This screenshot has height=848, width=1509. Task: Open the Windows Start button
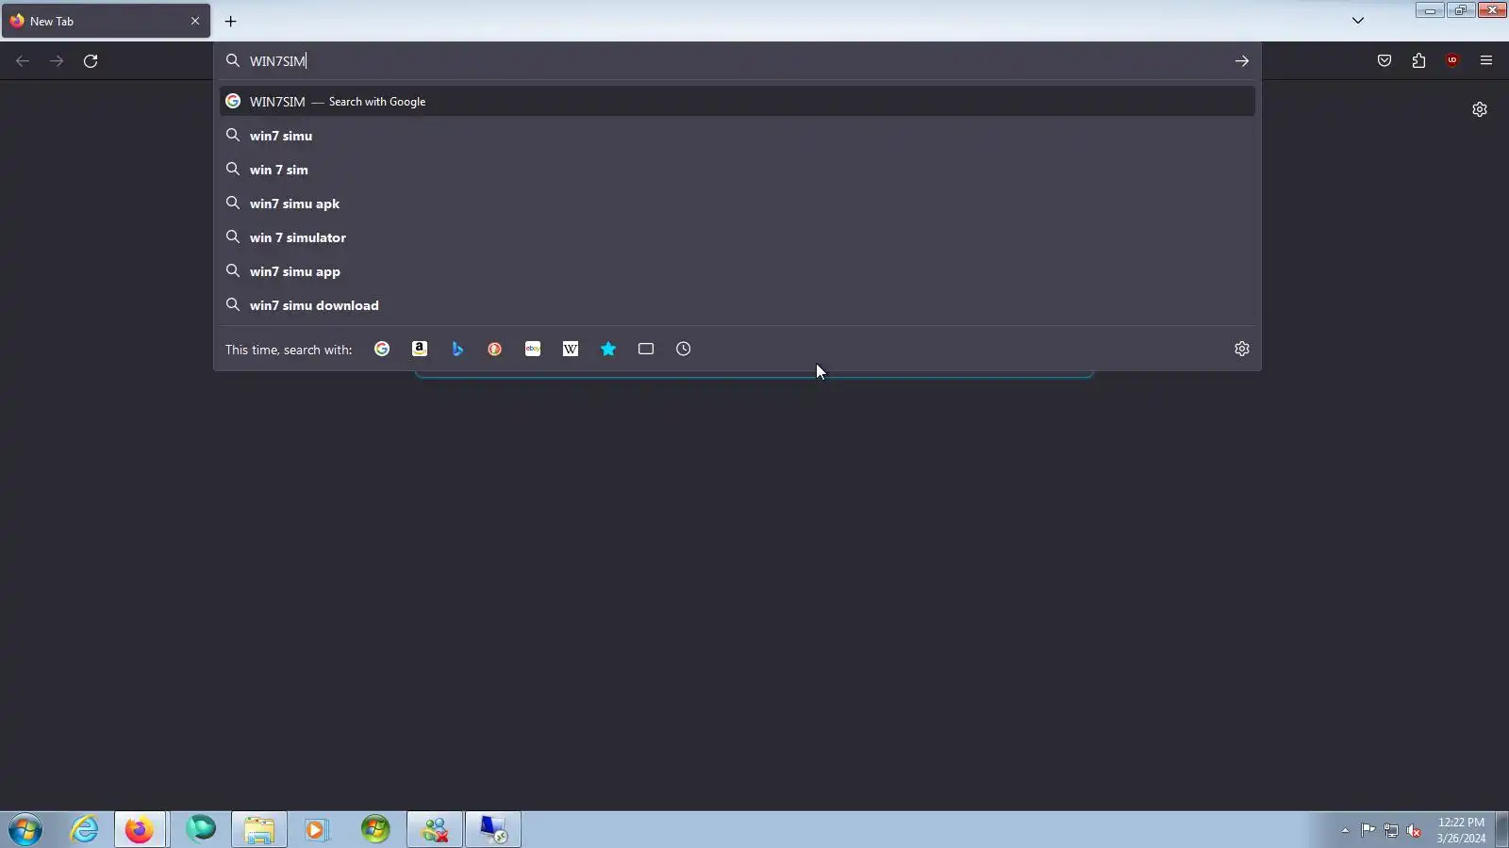tap(25, 830)
